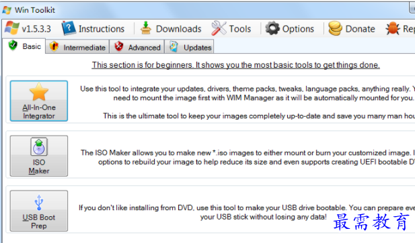
Task: Open the Instructions help book icon
Action: [69, 28]
